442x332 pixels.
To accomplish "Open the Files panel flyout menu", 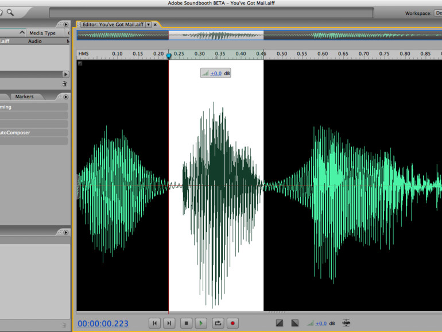I will pyautogui.click(x=65, y=25).
